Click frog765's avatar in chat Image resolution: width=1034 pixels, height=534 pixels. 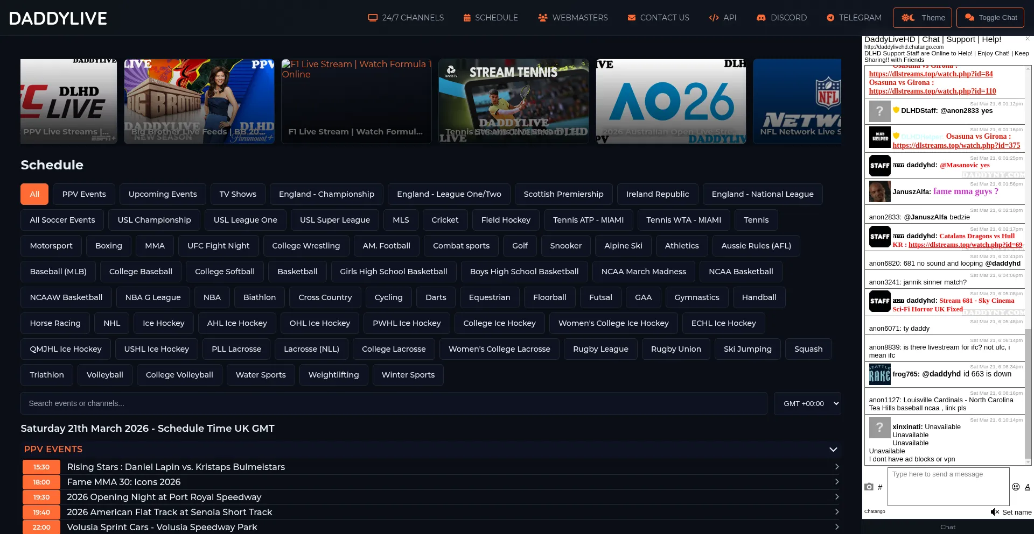click(879, 374)
